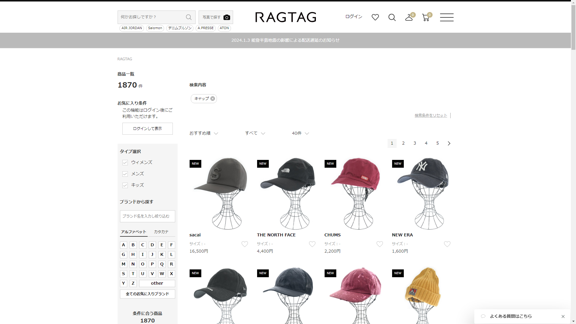Click the brand name filter input field
Viewport: 576px width, 324px height.
[x=147, y=216]
